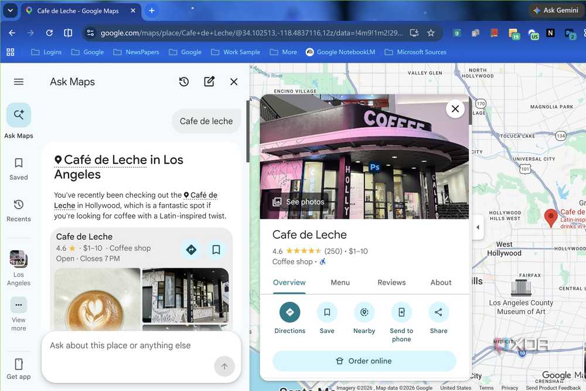Viewport: 586px width, 391px height.
Task: Send the Ask Maps message arrow
Action: (224, 366)
